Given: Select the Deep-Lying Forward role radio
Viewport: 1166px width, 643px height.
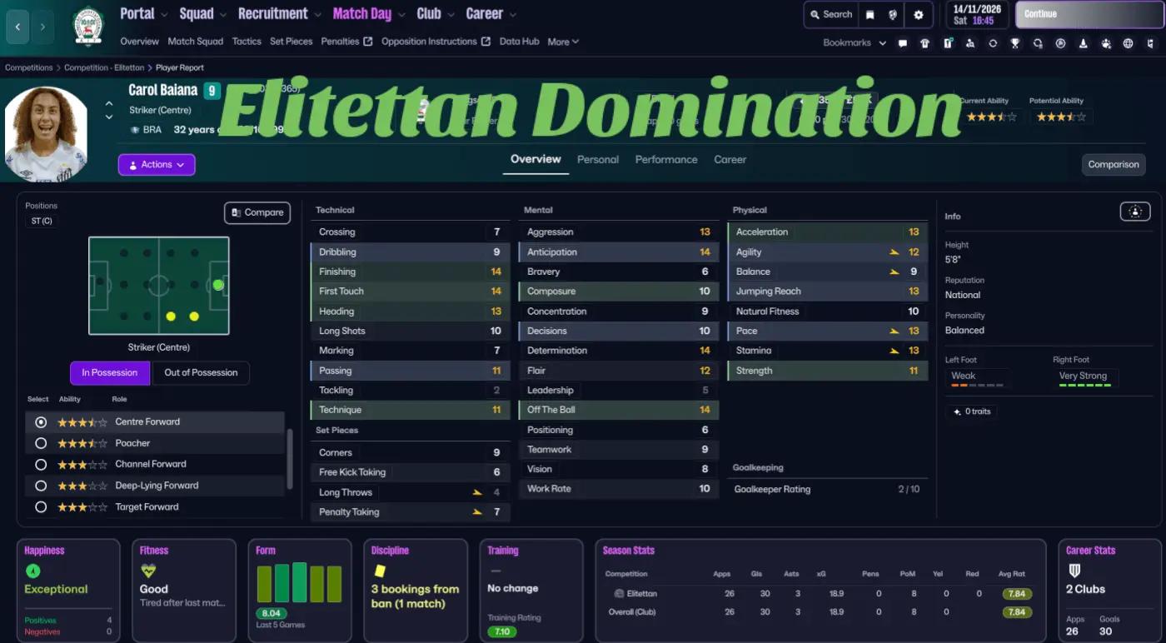Looking at the screenshot, I should 40,486.
